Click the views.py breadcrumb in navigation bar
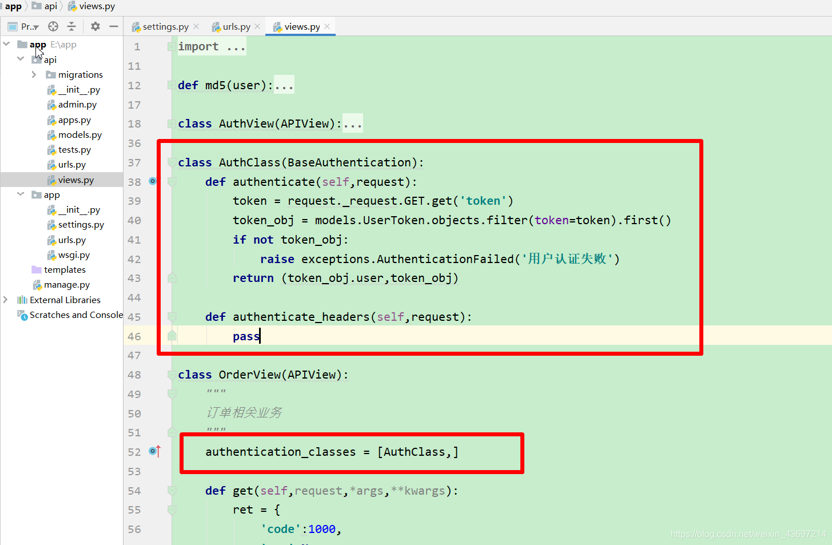Viewport: 832px width, 545px height. [x=91, y=6]
